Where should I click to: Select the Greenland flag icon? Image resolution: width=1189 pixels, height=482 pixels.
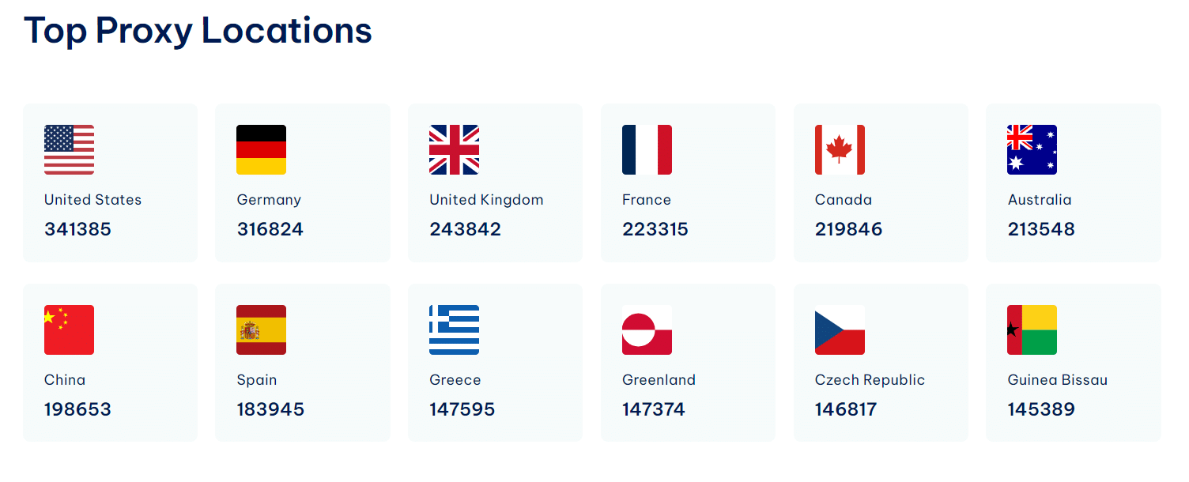(x=647, y=329)
